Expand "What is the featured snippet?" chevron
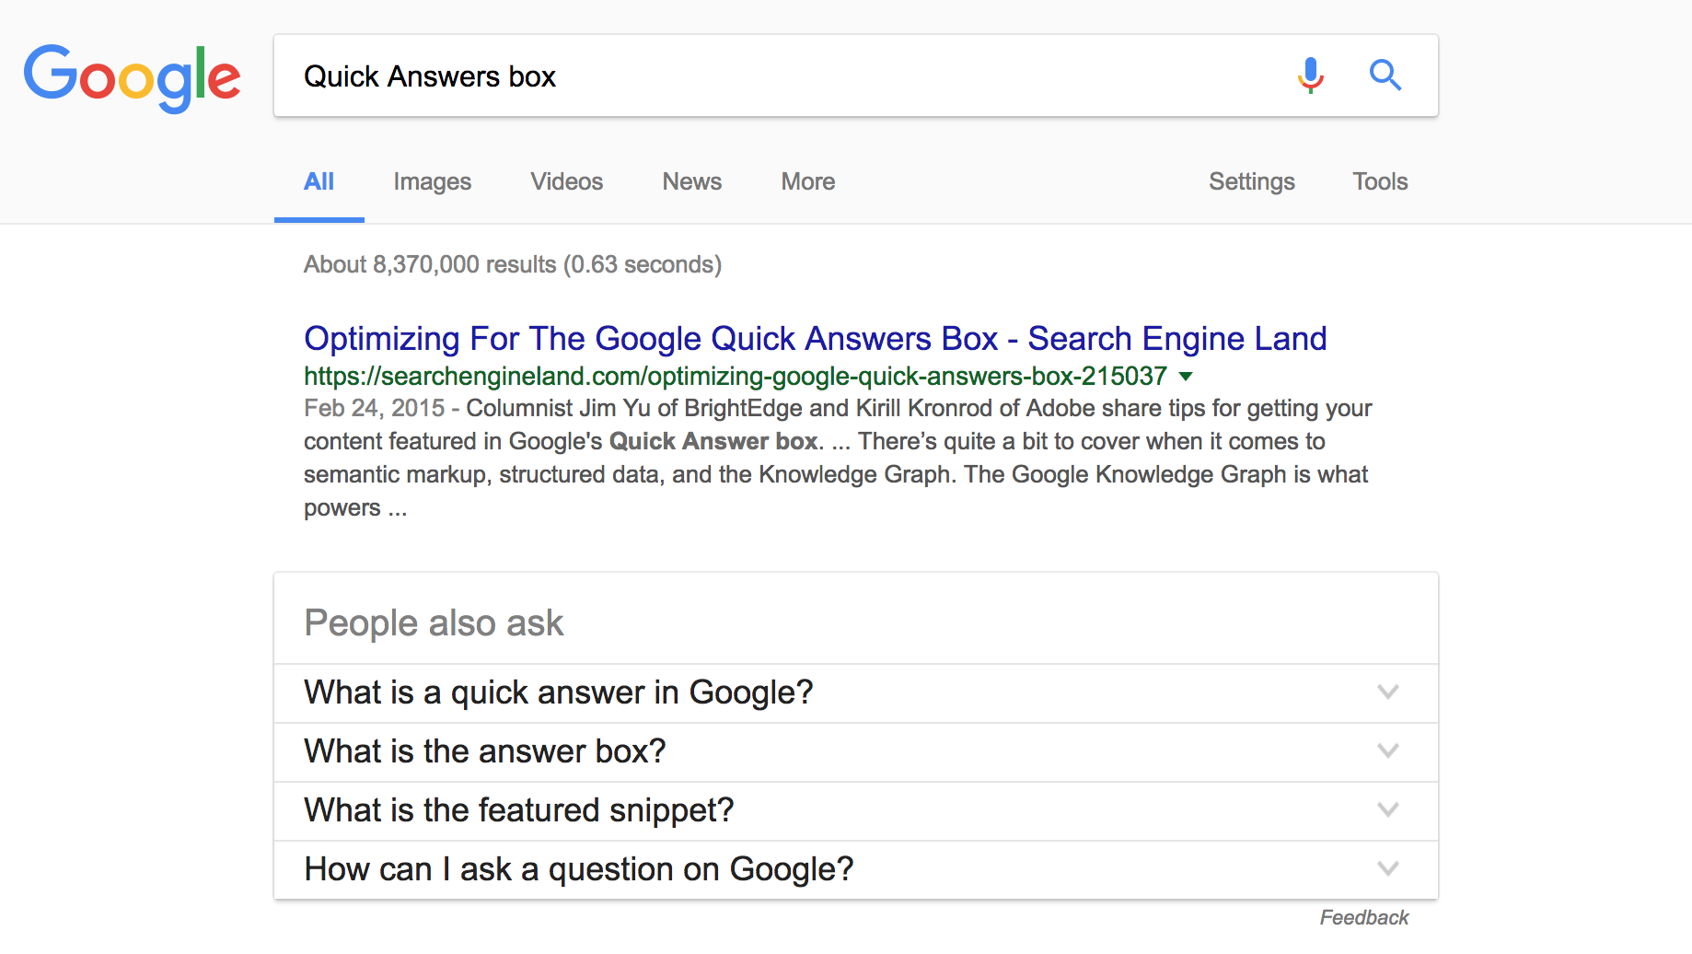This screenshot has height=954, width=1692. click(1387, 809)
